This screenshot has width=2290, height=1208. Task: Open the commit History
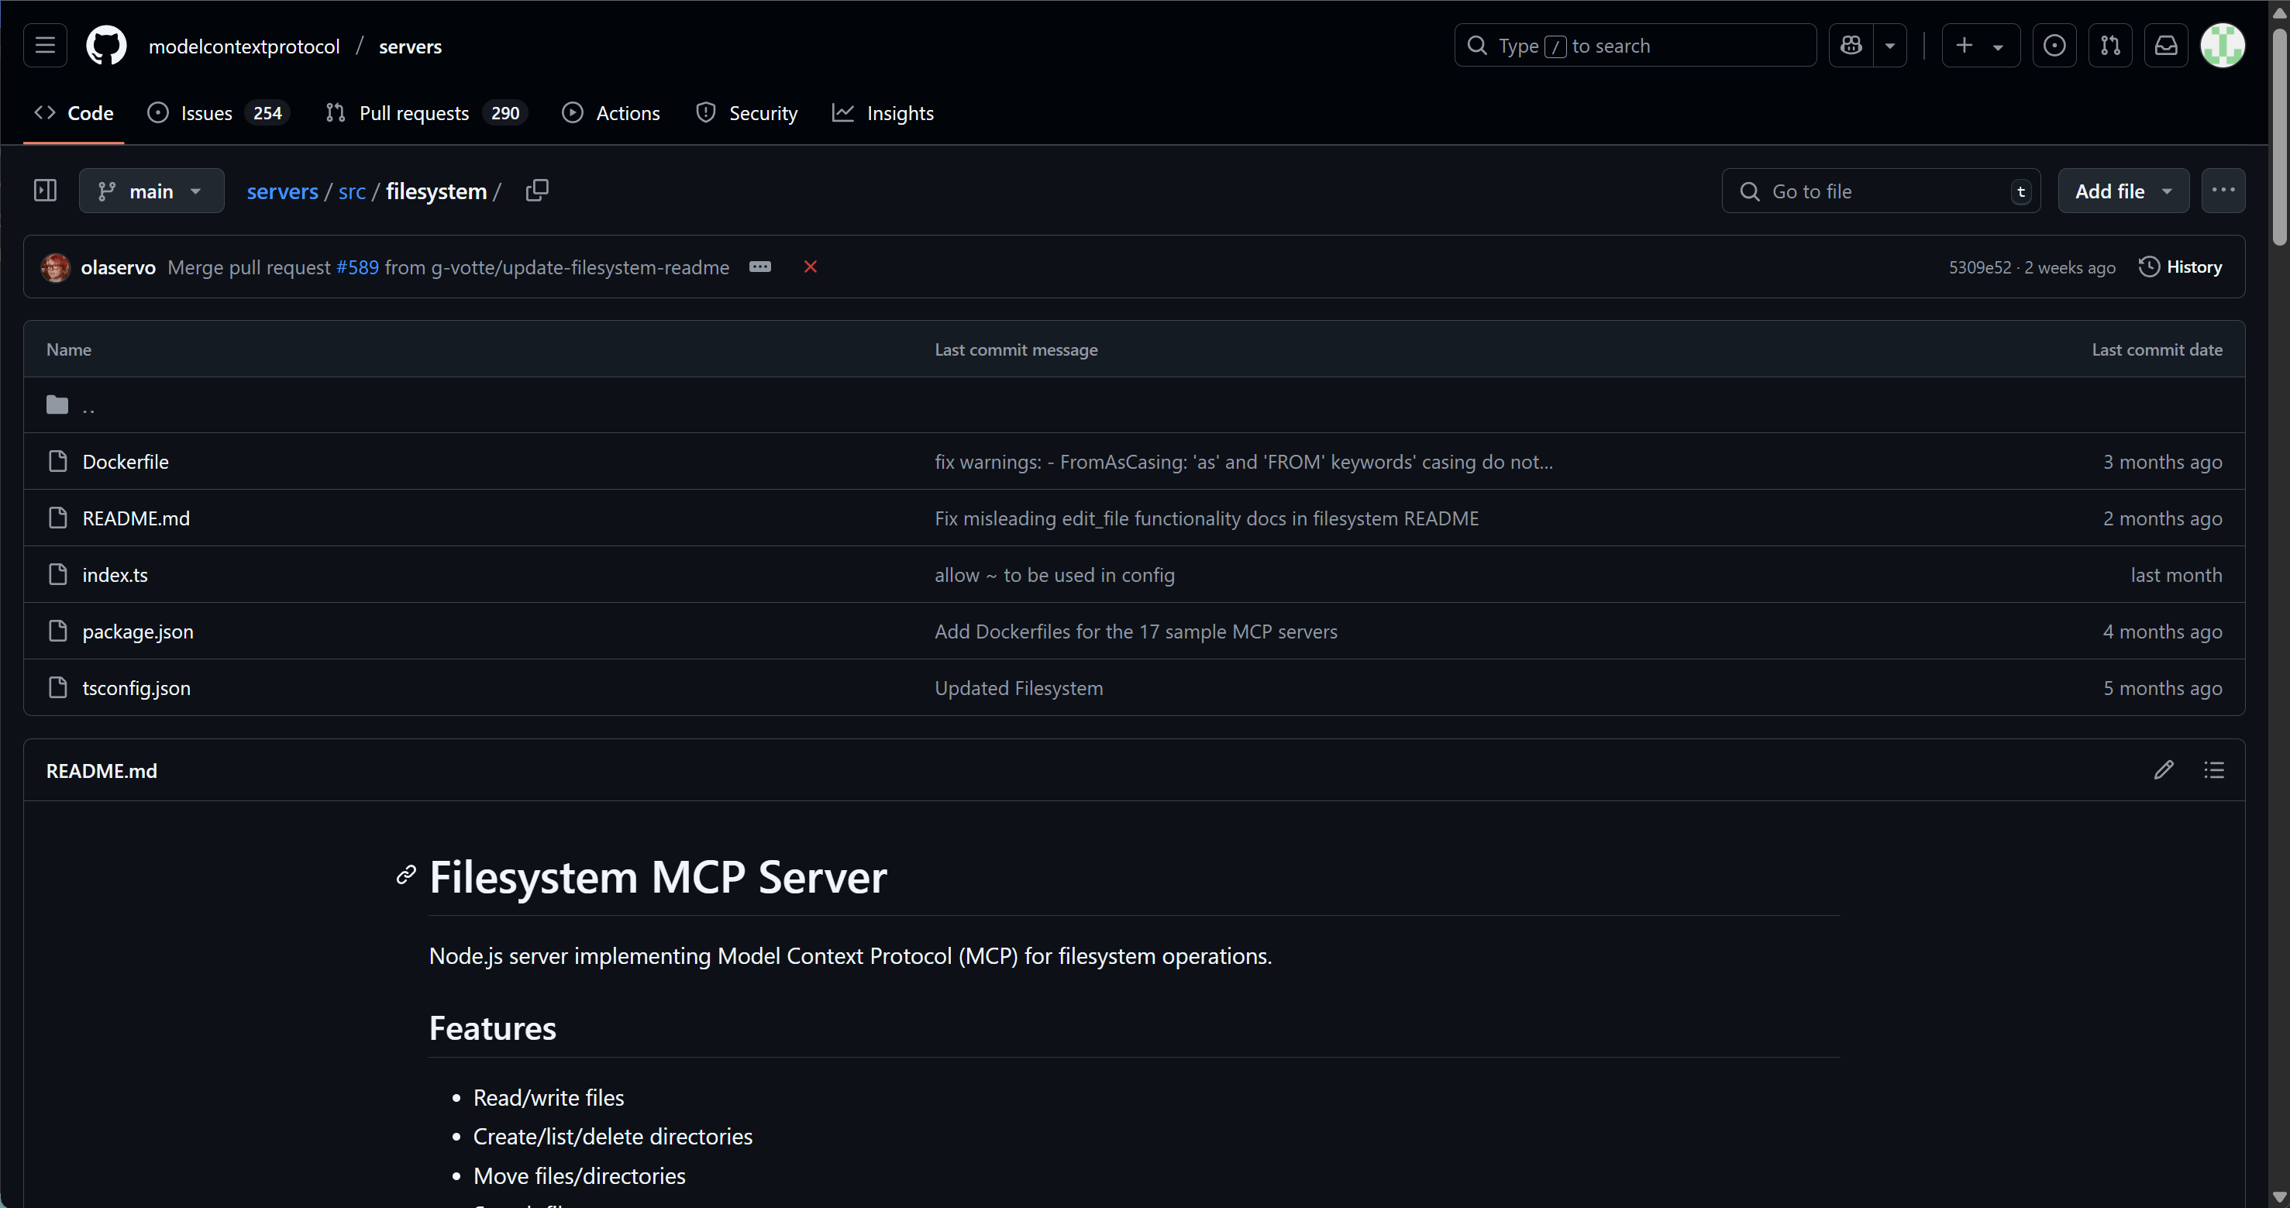pyautogui.click(x=2180, y=267)
